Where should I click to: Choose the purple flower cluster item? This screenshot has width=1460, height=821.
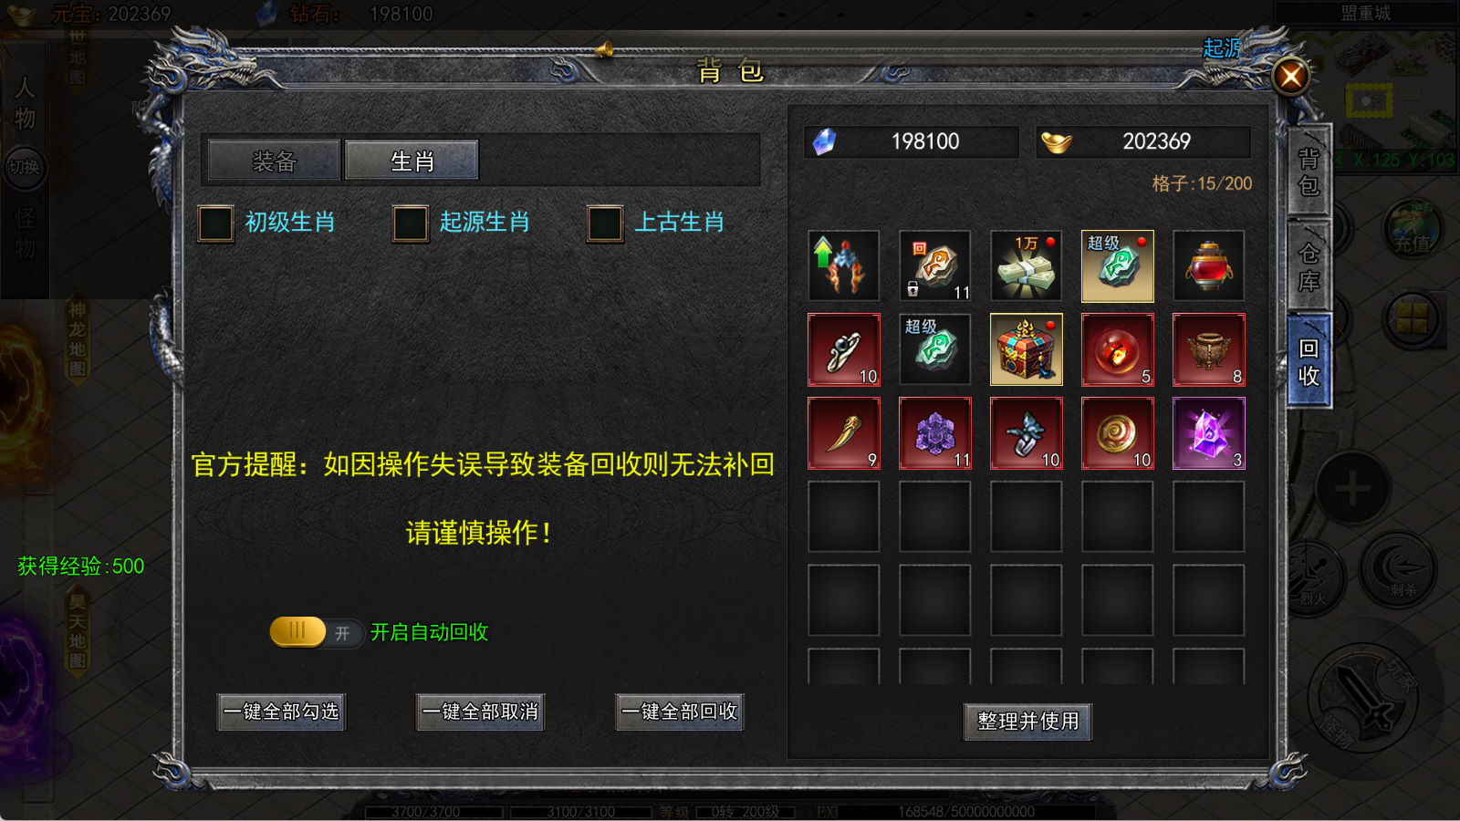[x=935, y=433]
